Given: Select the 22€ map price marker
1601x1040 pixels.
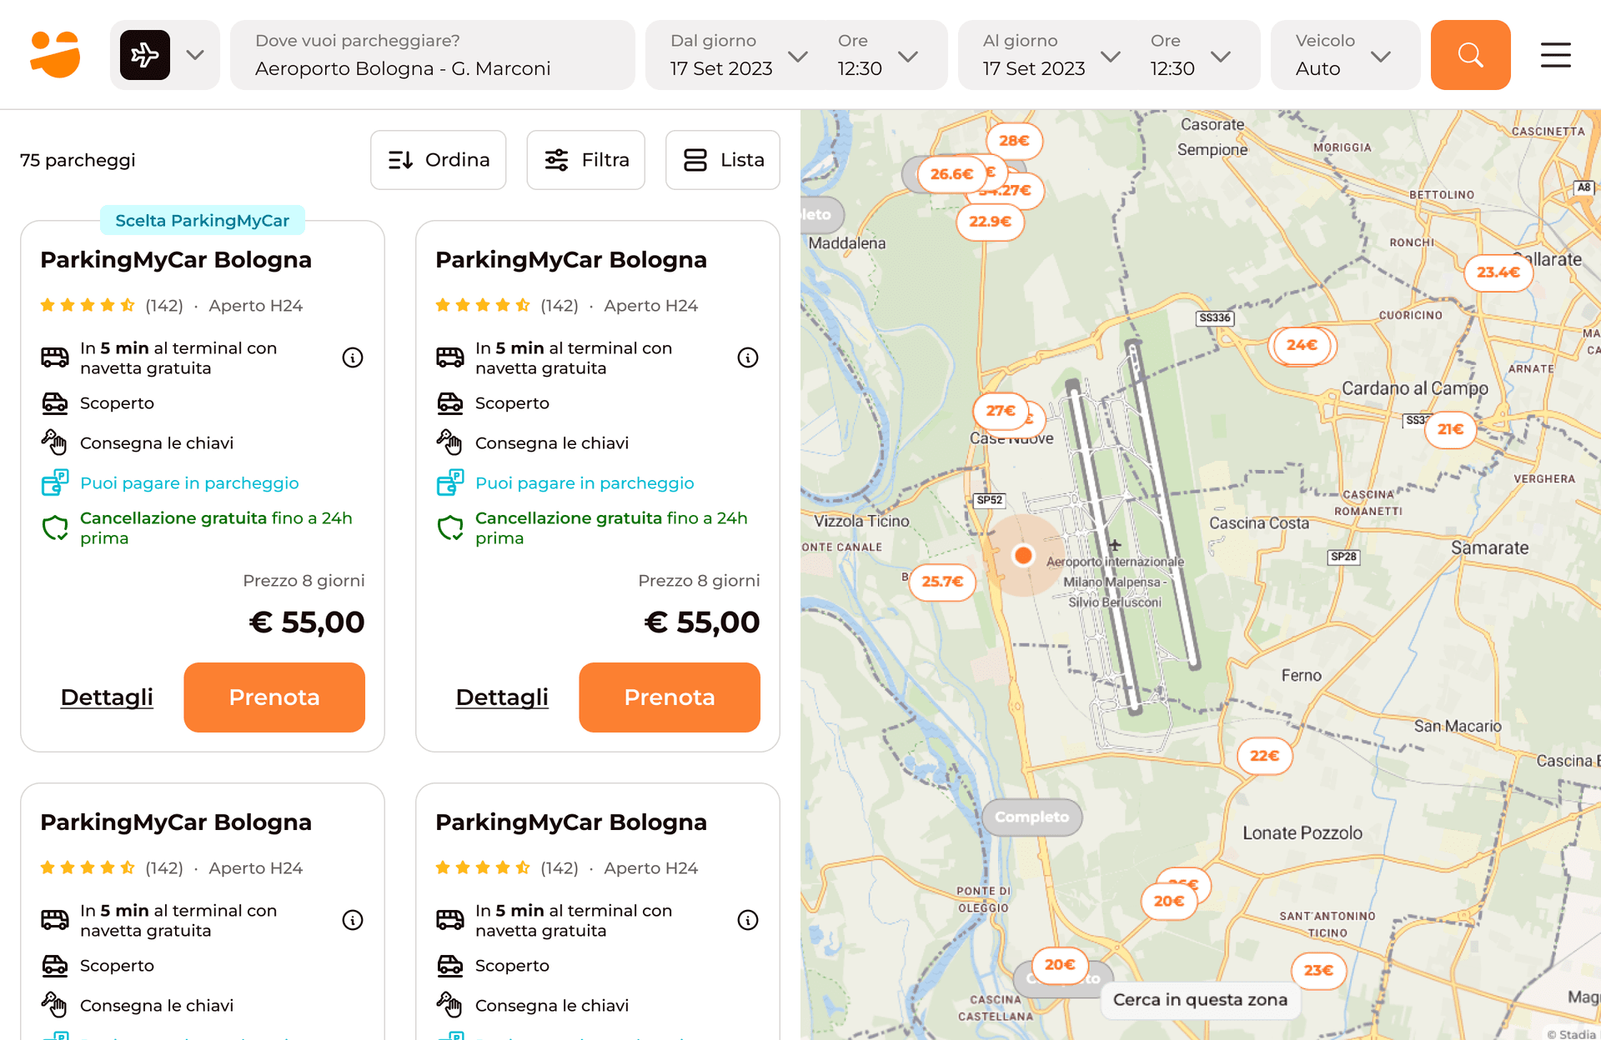Looking at the screenshot, I should (x=1264, y=756).
